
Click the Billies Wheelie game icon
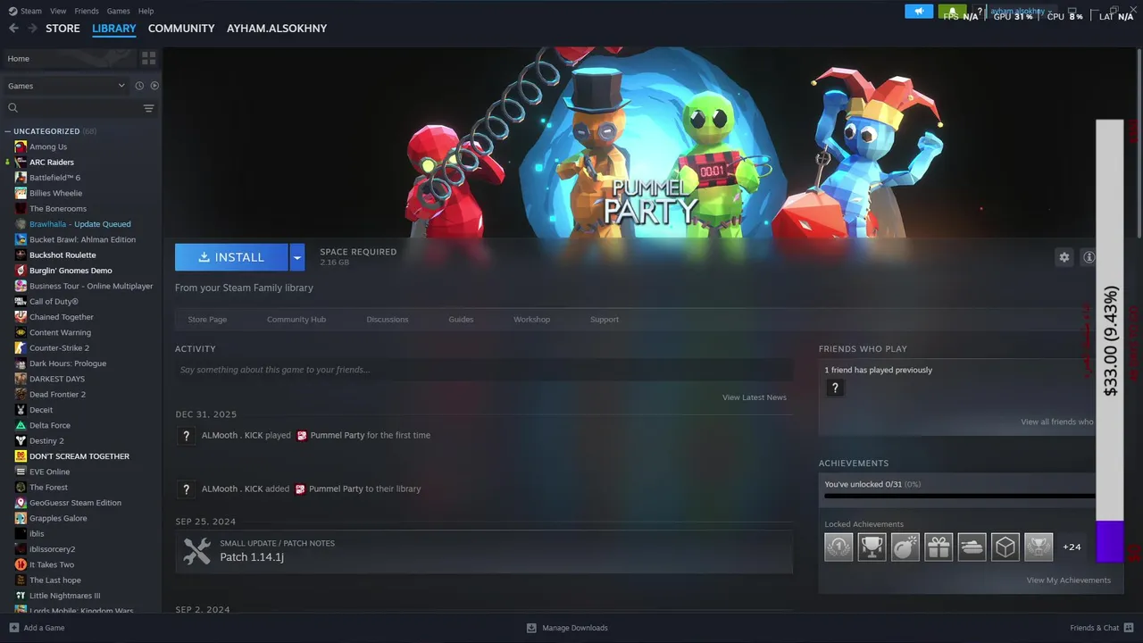pyautogui.click(x=21, y=193)
